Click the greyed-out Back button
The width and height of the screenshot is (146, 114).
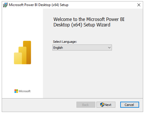[86, 105]
